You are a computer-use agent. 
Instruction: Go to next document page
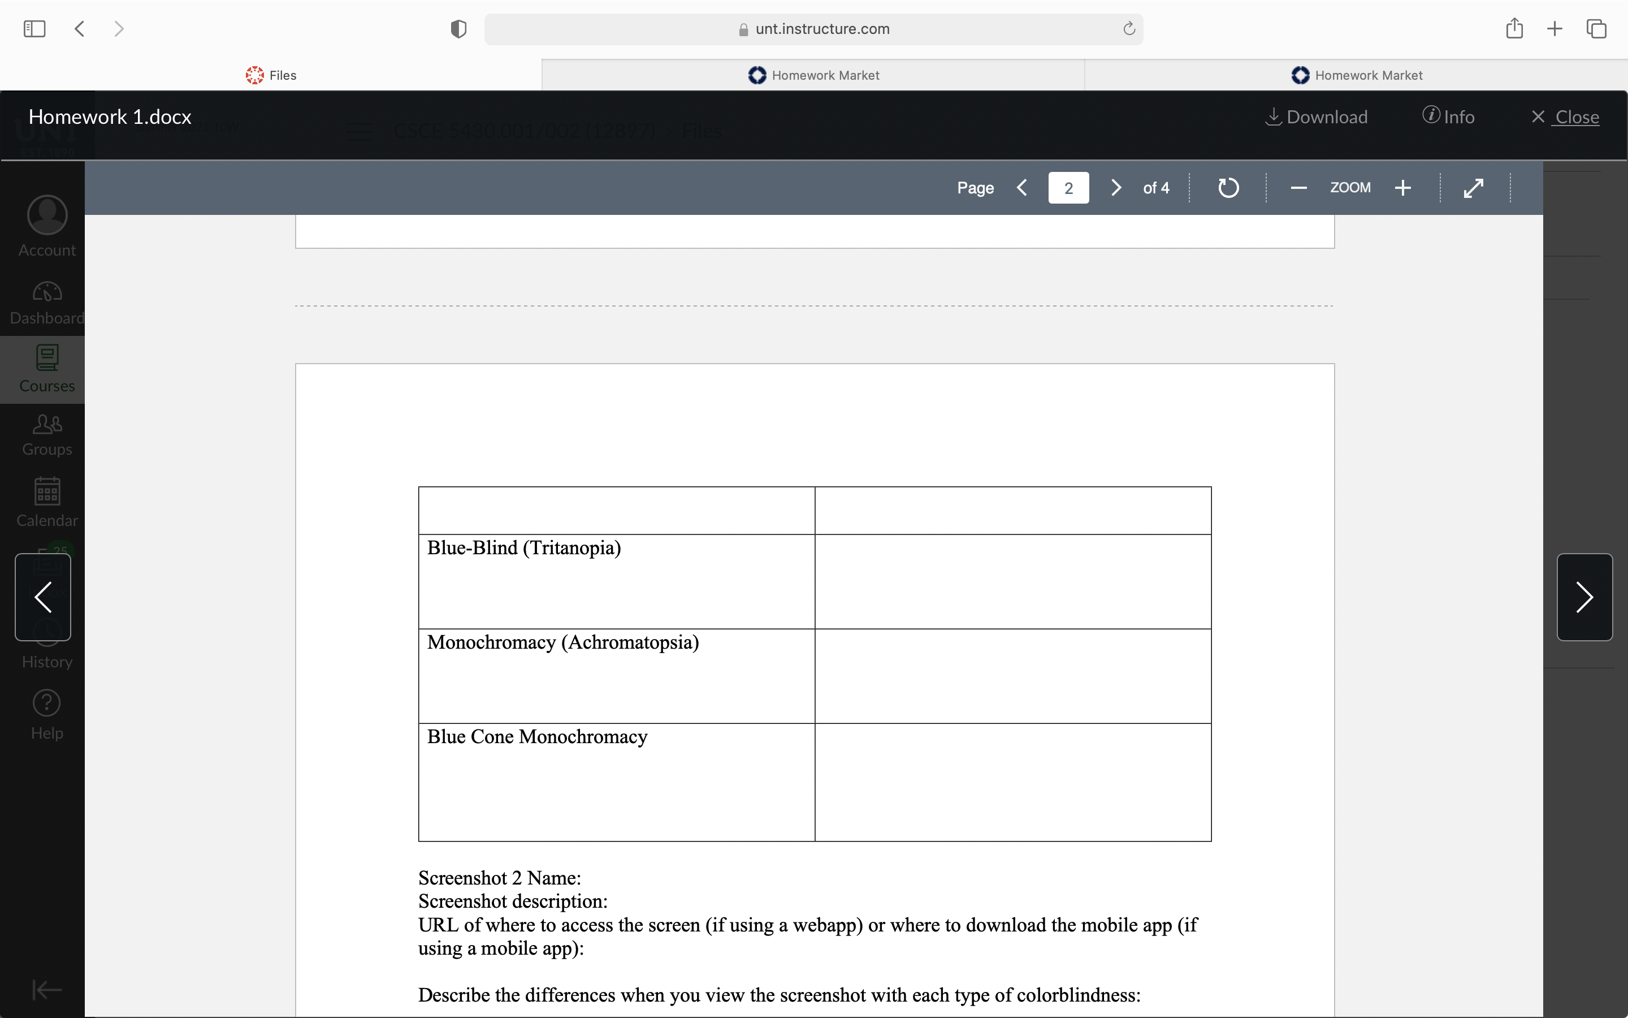pos(1115,188)
